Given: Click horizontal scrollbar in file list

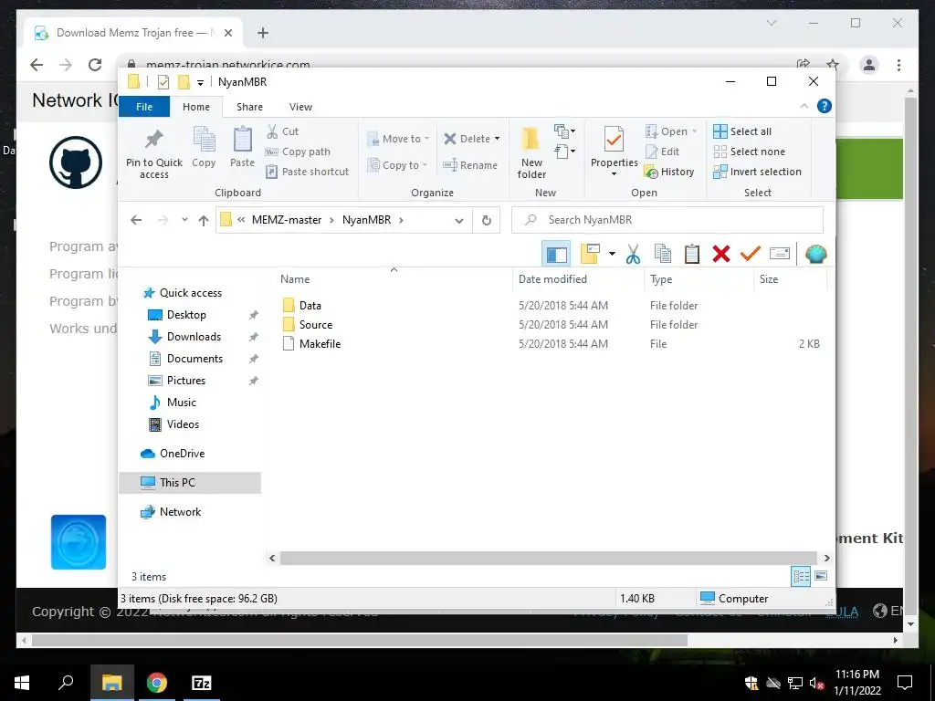Looking at the screenshot, I should [549, 558].
